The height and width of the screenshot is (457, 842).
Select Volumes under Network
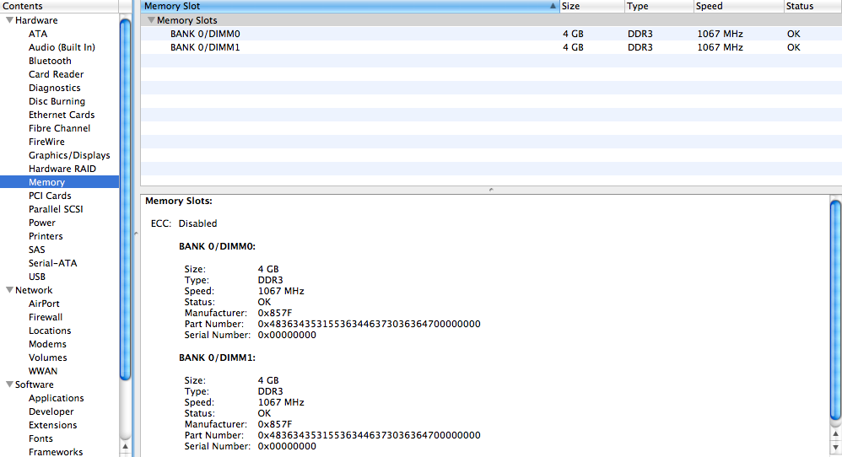48,358
